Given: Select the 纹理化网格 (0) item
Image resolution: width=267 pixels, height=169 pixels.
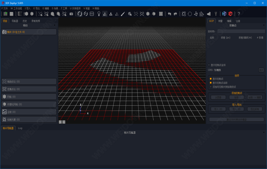Looking at the screenshot, I should pyautogui.click(x=29, y=104).
